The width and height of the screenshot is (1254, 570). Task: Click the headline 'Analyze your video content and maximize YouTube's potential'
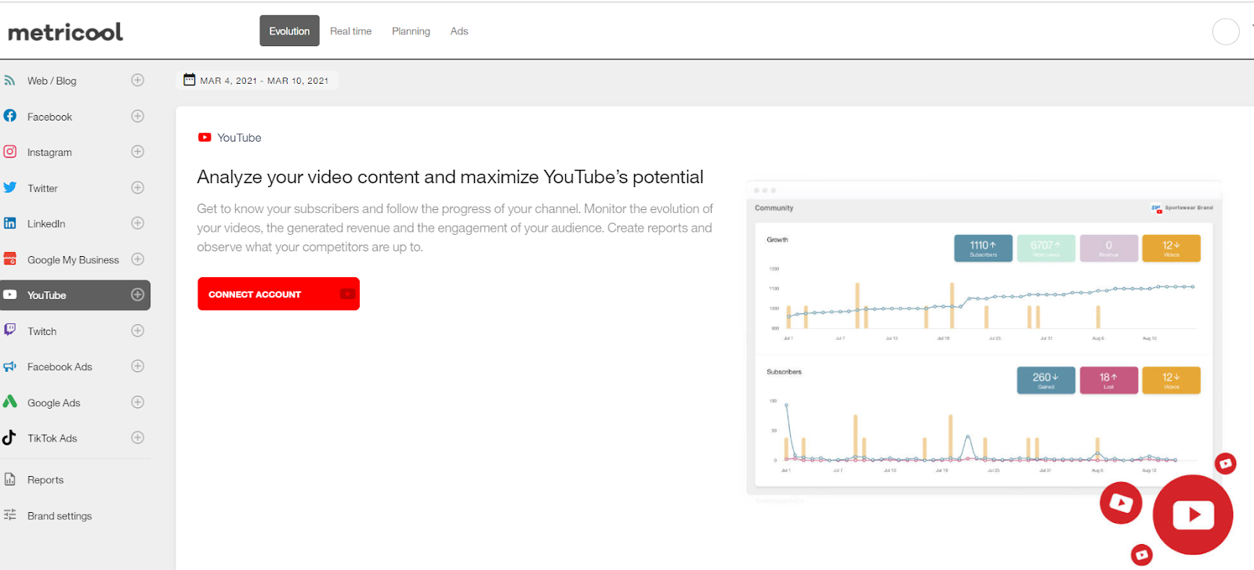tap(450, 177)
